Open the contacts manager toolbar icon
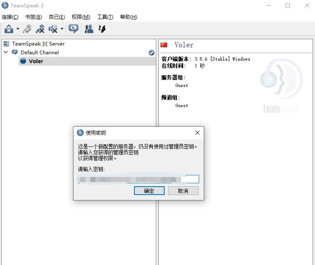315x265 pixels. [89, 29]
